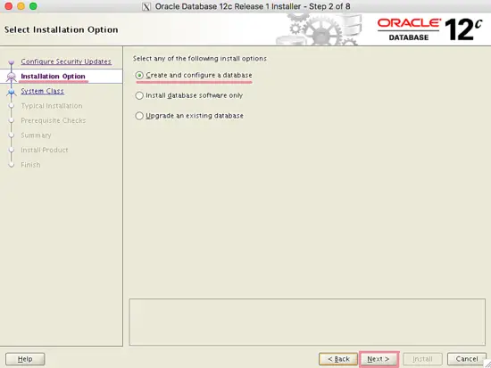491x368 pixels.
Task: Click the Install Product step label
Action: (x=45, y=150)
